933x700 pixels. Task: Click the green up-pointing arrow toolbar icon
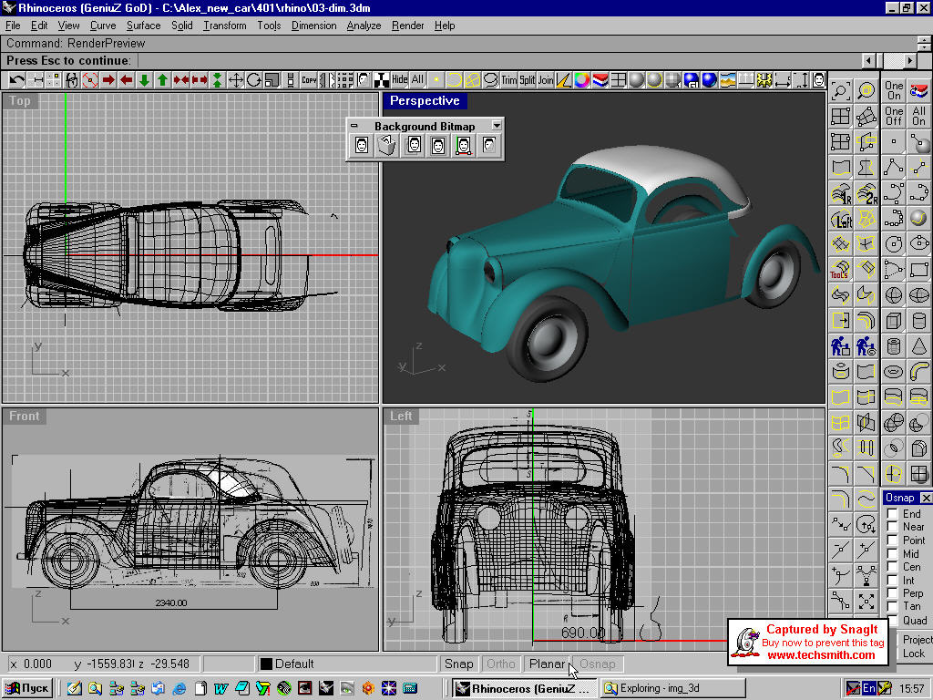click(x=162, y=80)
